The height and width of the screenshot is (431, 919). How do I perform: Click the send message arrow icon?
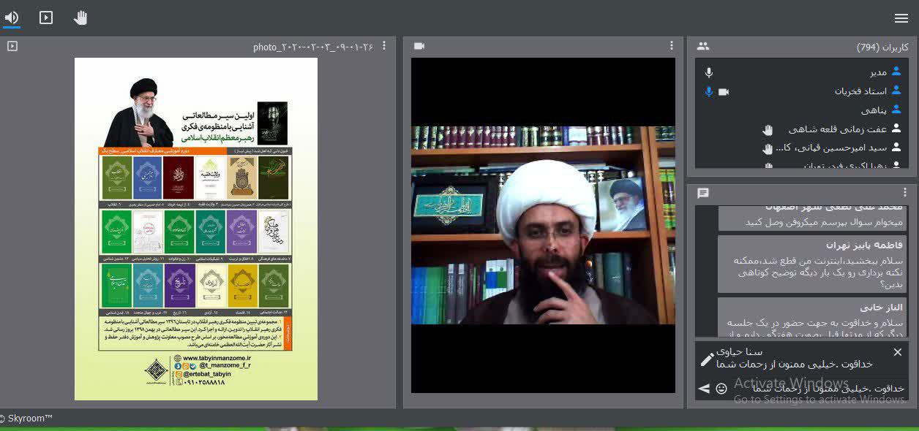coord(704,389)
